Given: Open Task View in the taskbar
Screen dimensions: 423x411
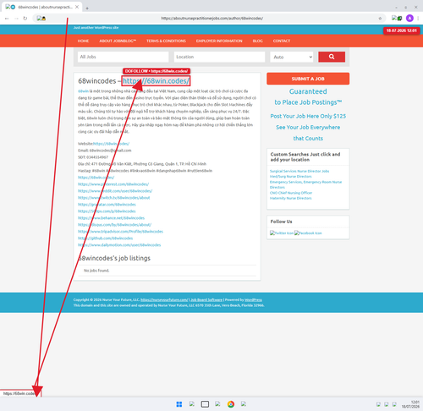Looking at the screenshot, I should point(205,404).
